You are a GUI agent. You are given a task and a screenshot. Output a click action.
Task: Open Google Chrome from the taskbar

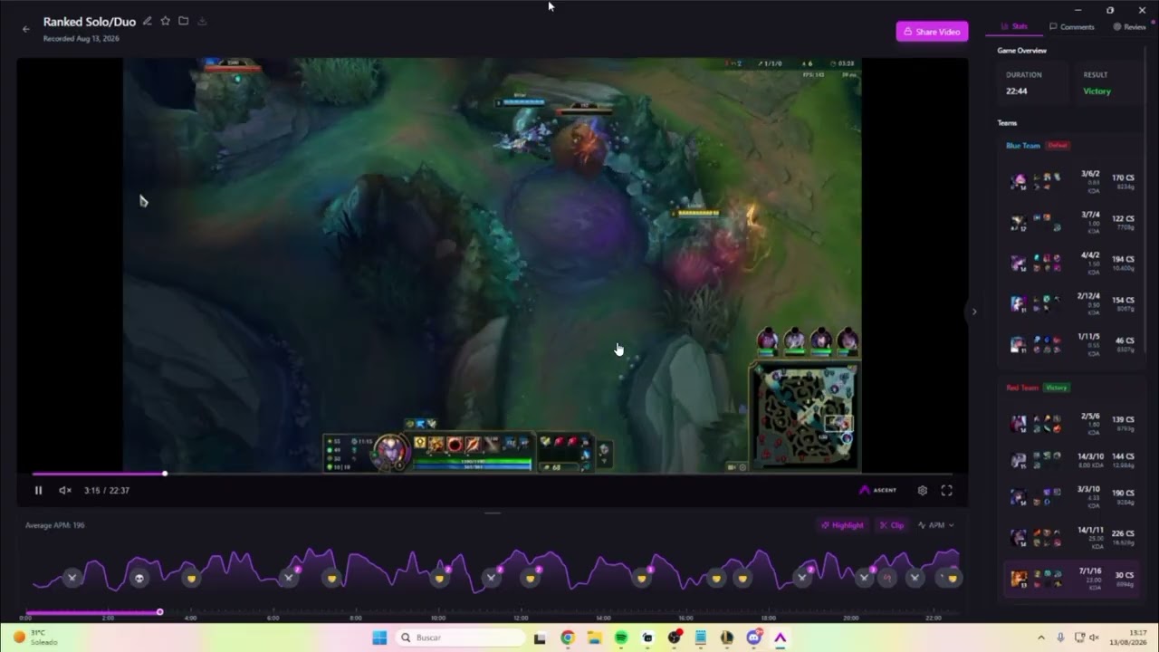567,638
